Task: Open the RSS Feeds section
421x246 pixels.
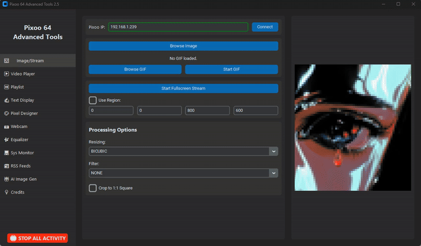Action: 37,166
